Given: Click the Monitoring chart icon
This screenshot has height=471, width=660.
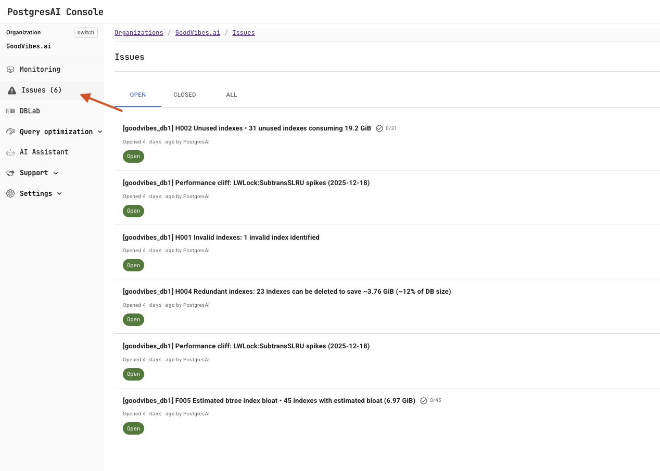Looking at the screenshot, I should (10, 69).
